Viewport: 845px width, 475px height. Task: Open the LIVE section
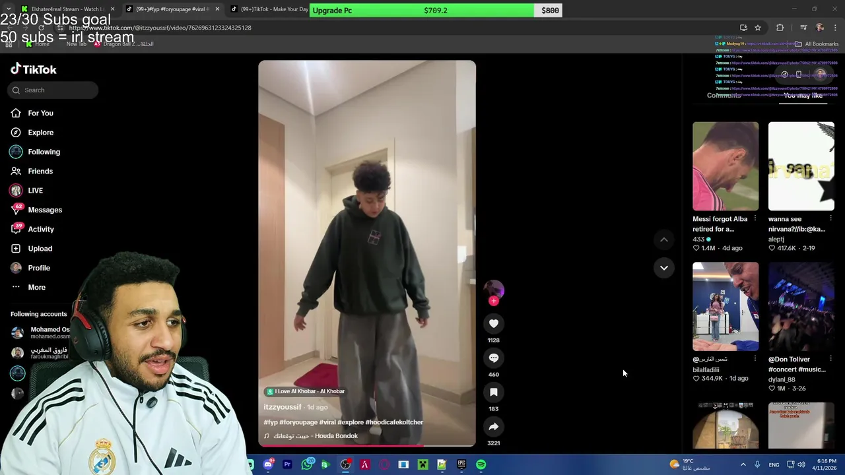coord(26,191)
